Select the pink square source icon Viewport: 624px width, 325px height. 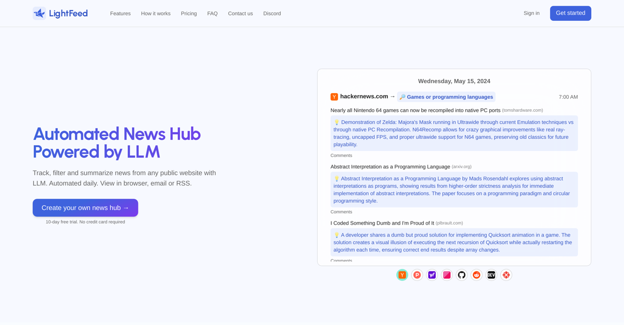click(x=447, y=275)
